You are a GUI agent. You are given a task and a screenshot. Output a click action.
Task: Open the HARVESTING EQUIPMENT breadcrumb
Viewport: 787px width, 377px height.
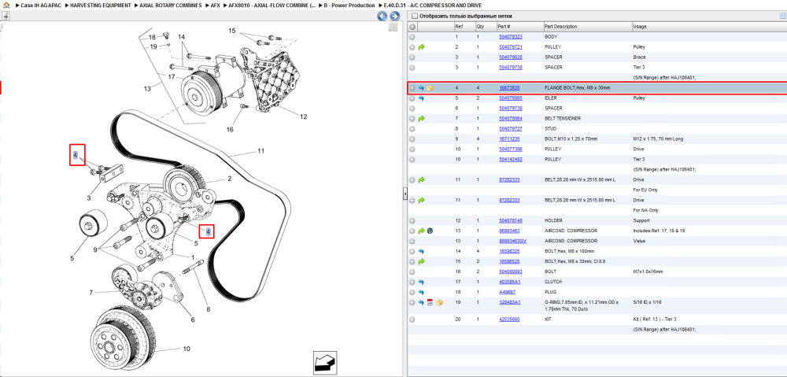pyautogui.click(x=101, y=5)
